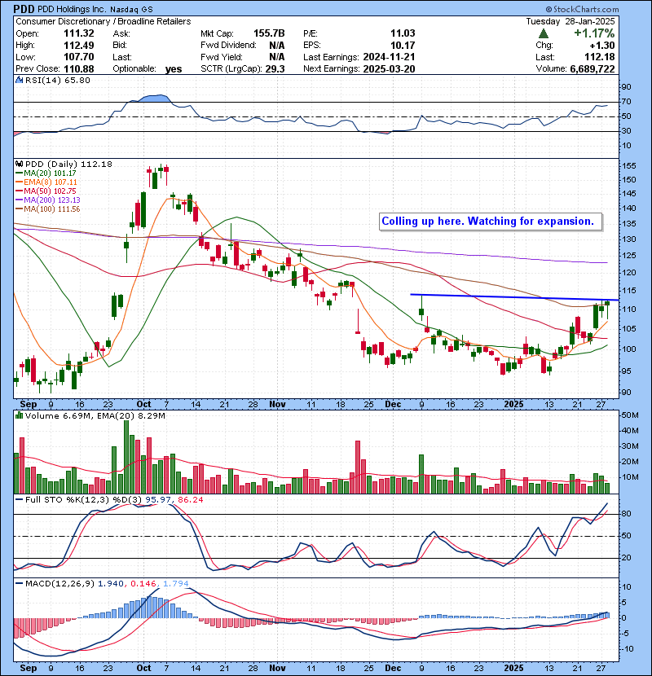Click the Optionable value yes
Screen dimensions: 652x676
click(174, 69)
